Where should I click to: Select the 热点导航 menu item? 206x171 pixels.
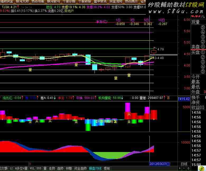[x=38, y=1]
